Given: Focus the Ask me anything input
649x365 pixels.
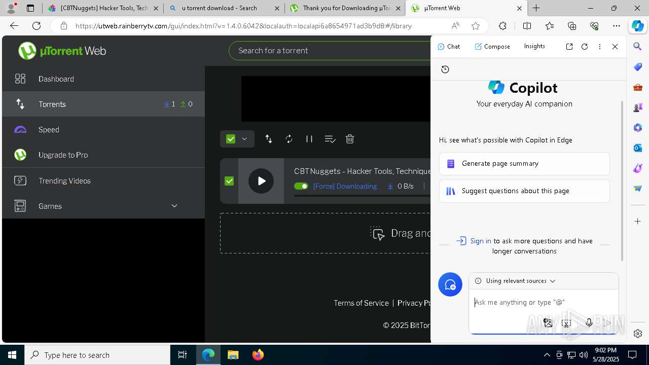Looking at the screenshot, I should tap(544, 302).
